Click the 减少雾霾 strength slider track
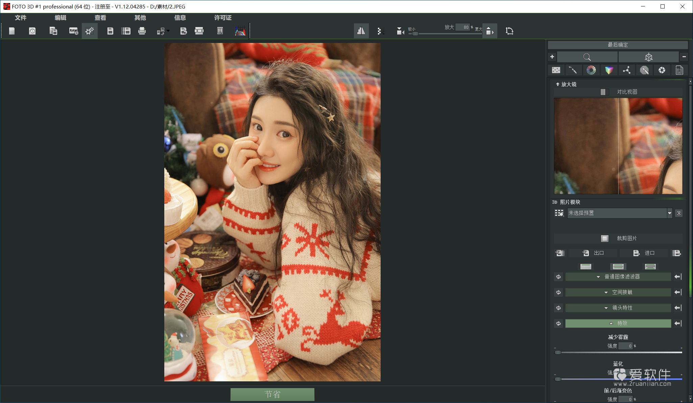 619,353
